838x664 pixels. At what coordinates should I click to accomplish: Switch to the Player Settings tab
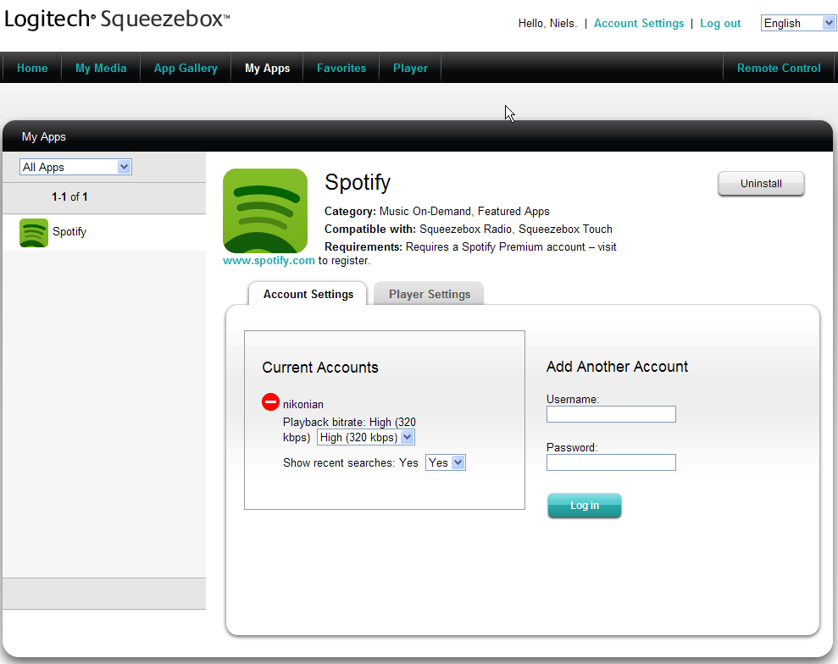429,294
